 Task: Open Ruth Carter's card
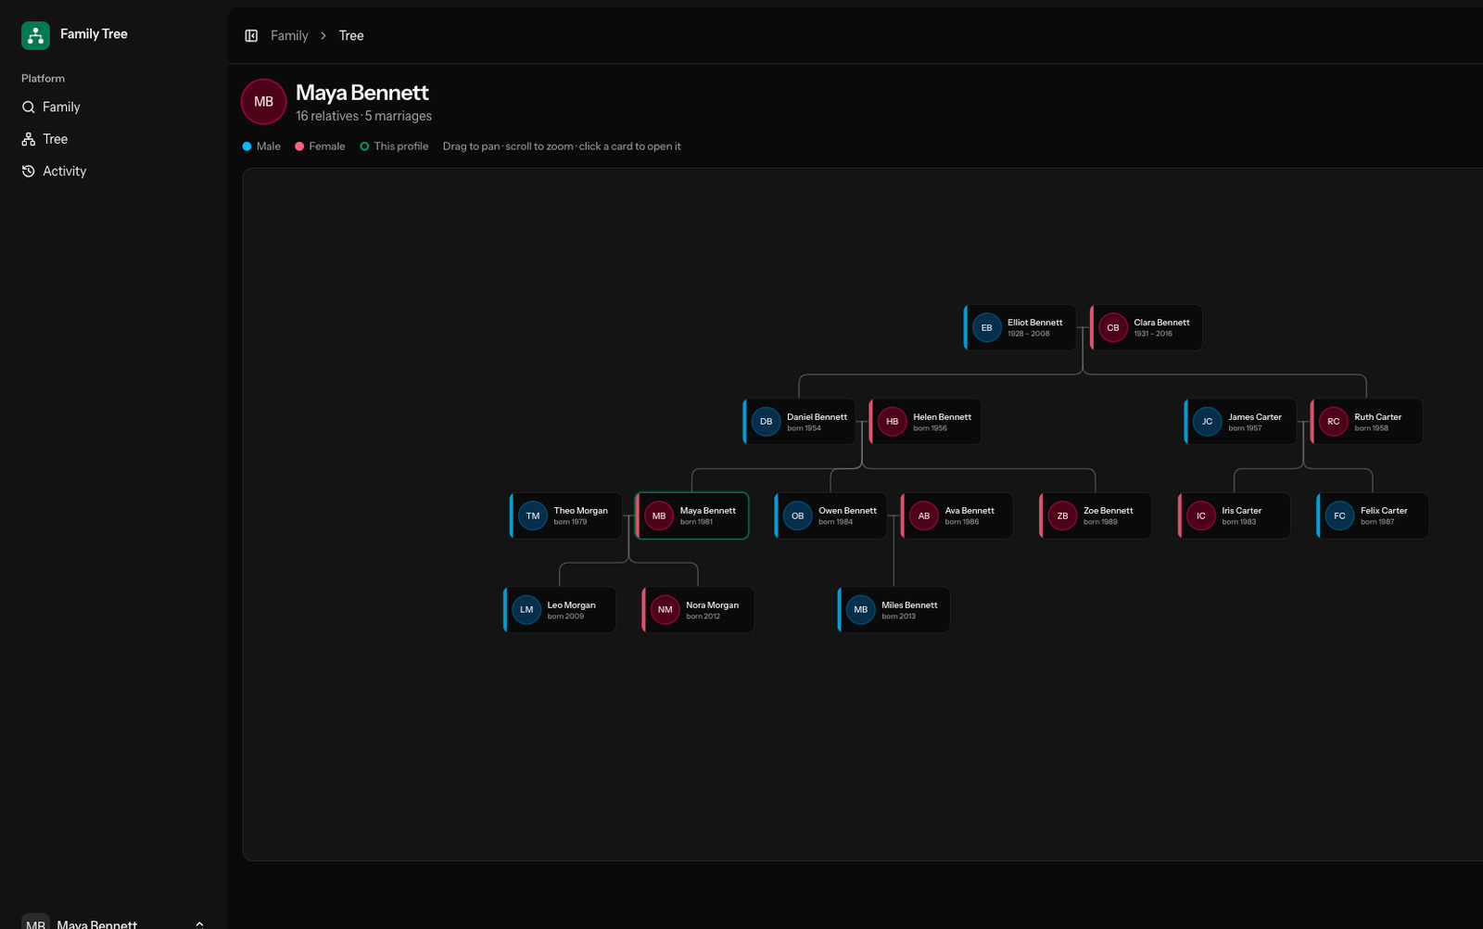[x=1366, y=422]
